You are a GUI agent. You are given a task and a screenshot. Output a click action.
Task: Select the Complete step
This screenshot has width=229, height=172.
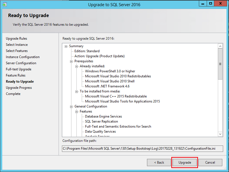coord(13,94)
